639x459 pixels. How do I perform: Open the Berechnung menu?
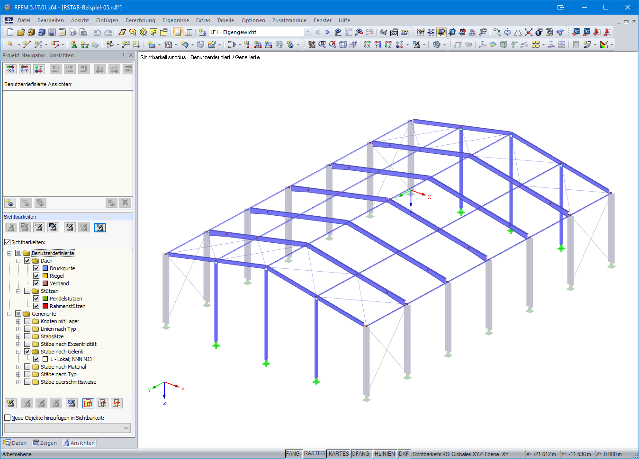(140, 20)
